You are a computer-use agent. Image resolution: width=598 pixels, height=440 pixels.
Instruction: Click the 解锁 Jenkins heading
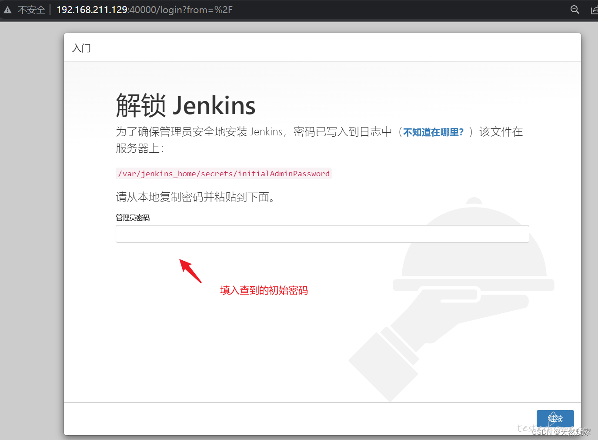point(186,106)
